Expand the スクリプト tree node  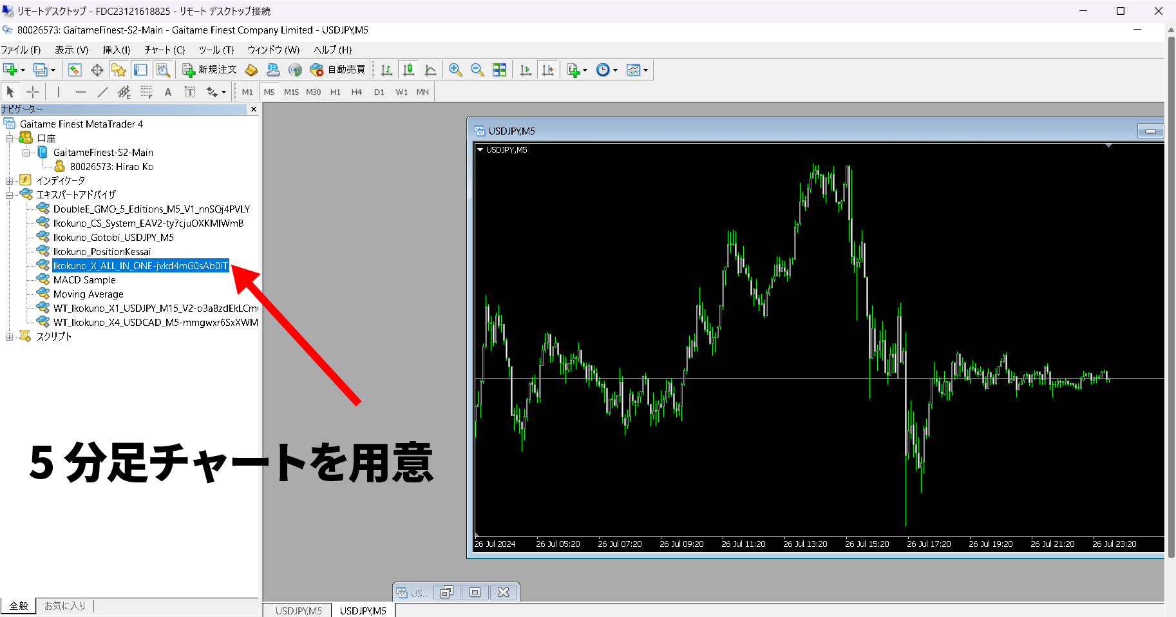coord(10,337)
